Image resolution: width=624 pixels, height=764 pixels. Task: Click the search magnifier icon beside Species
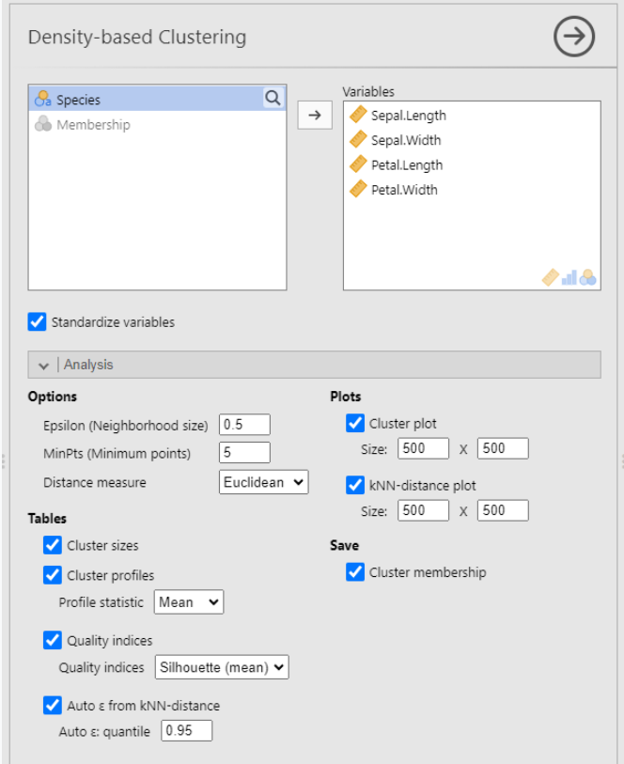coord(272,99)
